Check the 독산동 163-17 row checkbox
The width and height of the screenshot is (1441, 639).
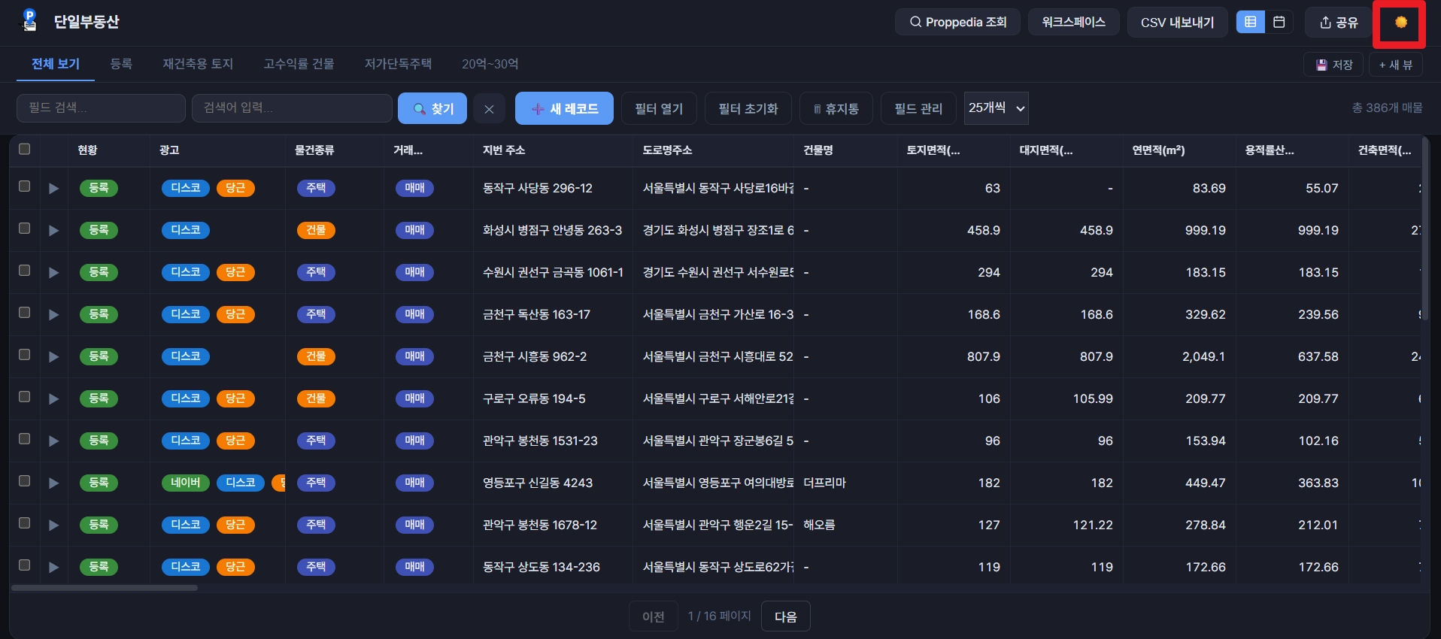(24, 312)
